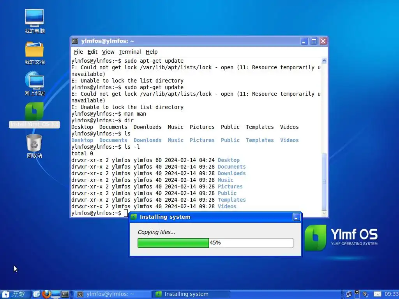This screenshot has height=299, width=399.
Task: Click the 09:33 clock in the tray
Action: (391, 294)
